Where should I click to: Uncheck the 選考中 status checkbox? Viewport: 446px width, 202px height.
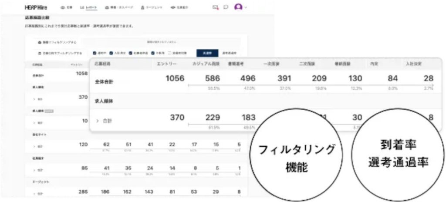point(95,53)
